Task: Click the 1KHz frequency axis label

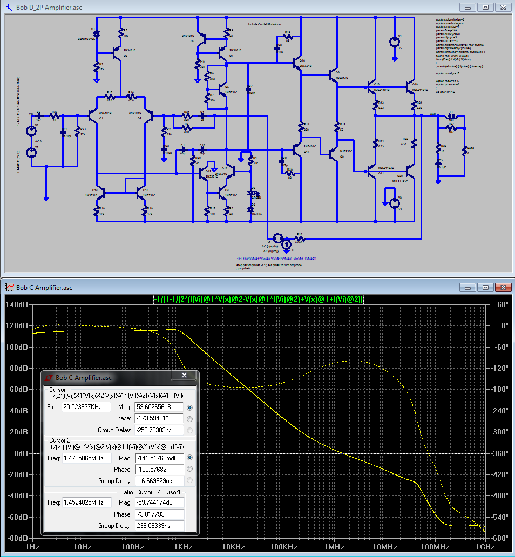Action: [x=183, y=547]
